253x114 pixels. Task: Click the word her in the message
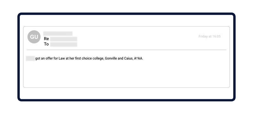point(72,59)
